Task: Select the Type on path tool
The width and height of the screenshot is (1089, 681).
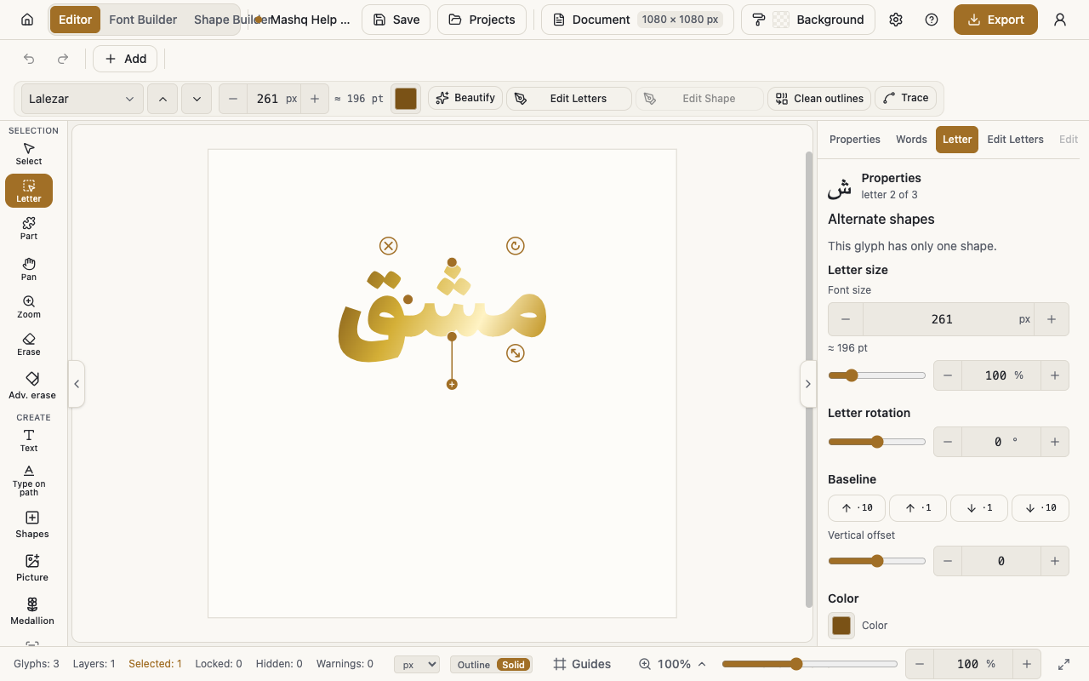Action: [x=29, y=480]
